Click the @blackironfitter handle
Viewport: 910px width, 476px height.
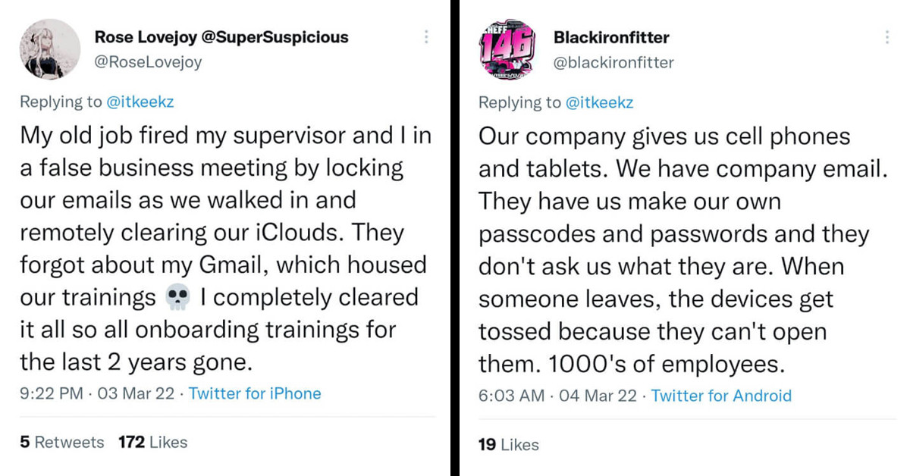pyautogui.click(x=613, y=63)
